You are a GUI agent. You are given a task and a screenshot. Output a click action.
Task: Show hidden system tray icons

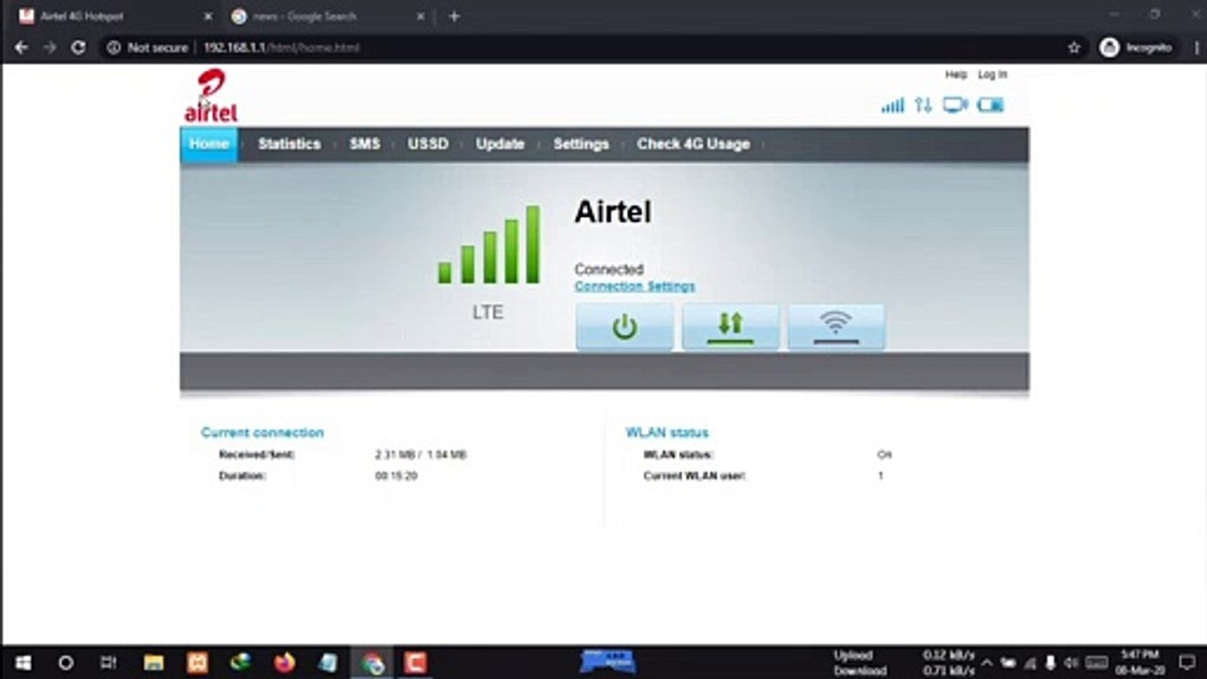(987, 663)
